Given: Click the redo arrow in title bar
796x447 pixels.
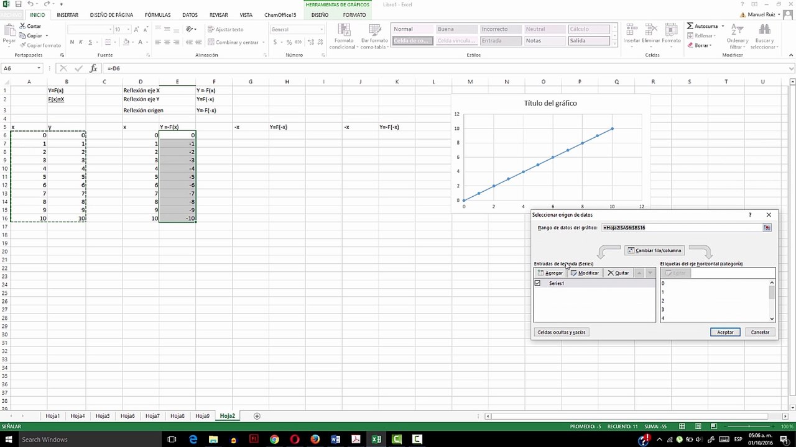Looking at the screenshot, I should click(47, 4).
